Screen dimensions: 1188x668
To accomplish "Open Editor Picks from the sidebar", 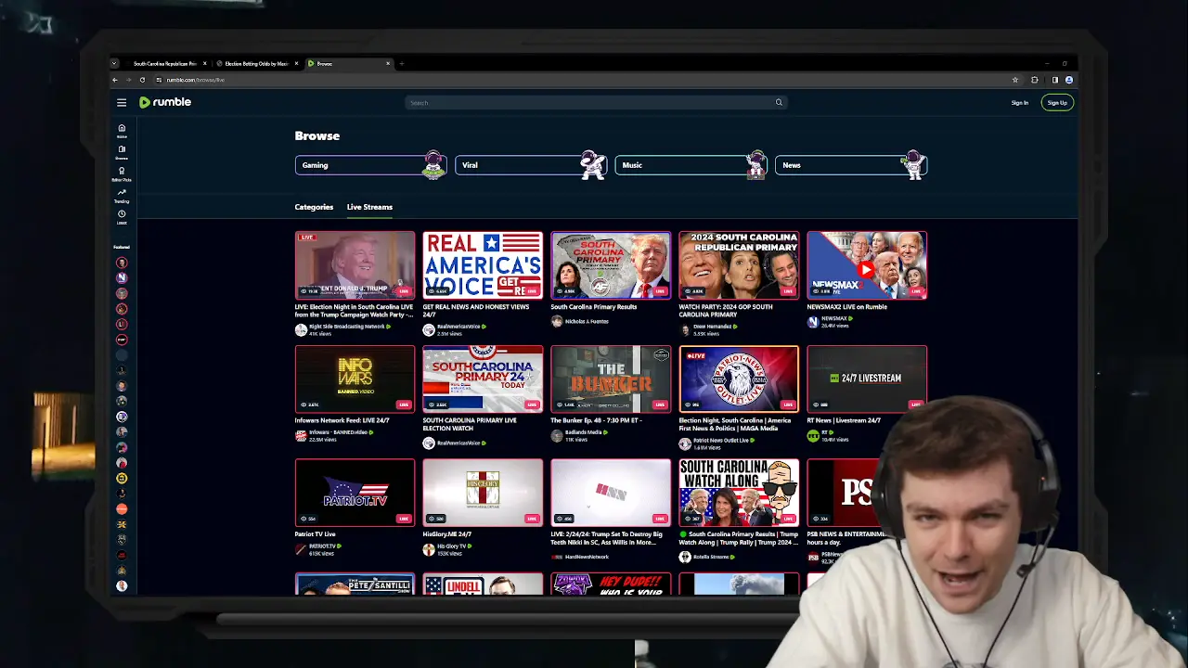I will pyautogui.click(x=122, y=172).
